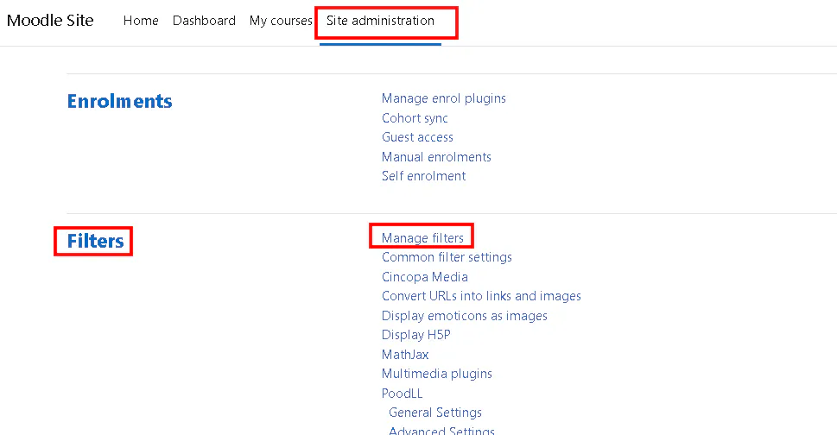Open Manage enrol plugins

point(444,98)
